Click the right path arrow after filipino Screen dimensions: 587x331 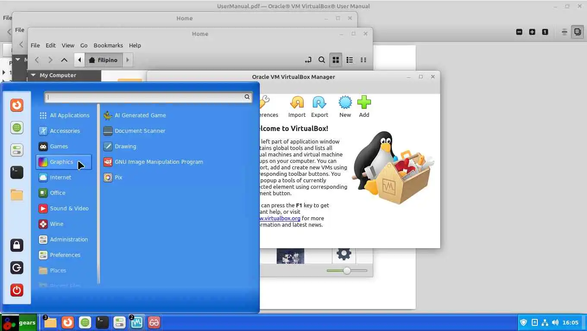coord(128,60)
